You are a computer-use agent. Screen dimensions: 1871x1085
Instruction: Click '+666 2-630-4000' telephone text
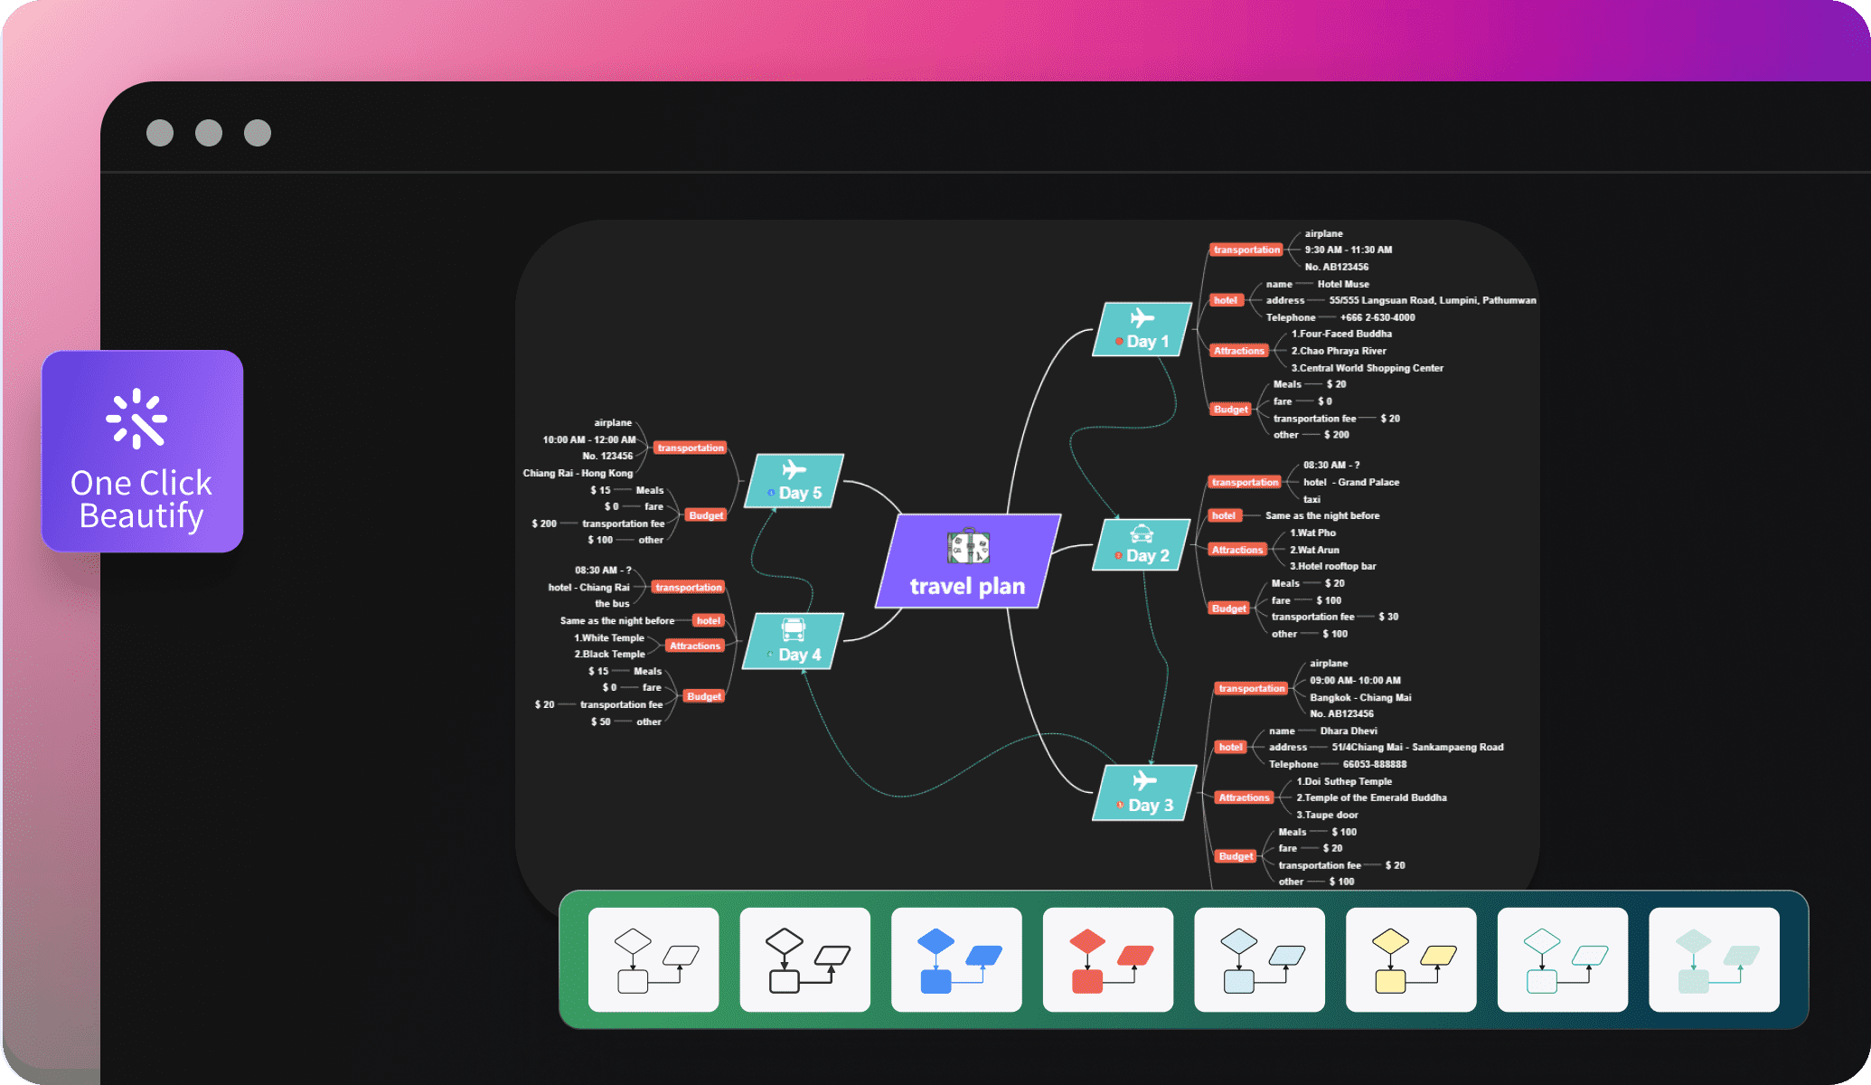tap(1377, 317)
